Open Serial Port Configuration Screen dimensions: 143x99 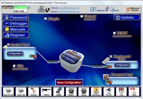(x=15, y=54)
